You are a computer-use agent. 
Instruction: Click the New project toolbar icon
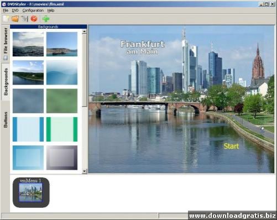pos(6,19)
